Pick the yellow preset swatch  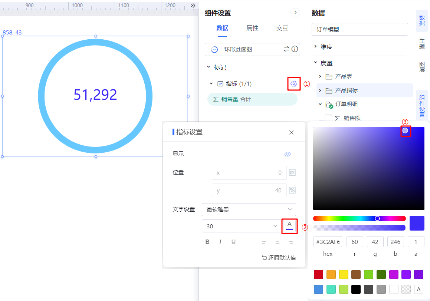(344, 274)
